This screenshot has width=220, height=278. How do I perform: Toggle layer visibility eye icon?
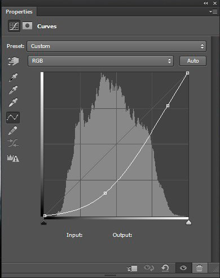pos(183,268)
